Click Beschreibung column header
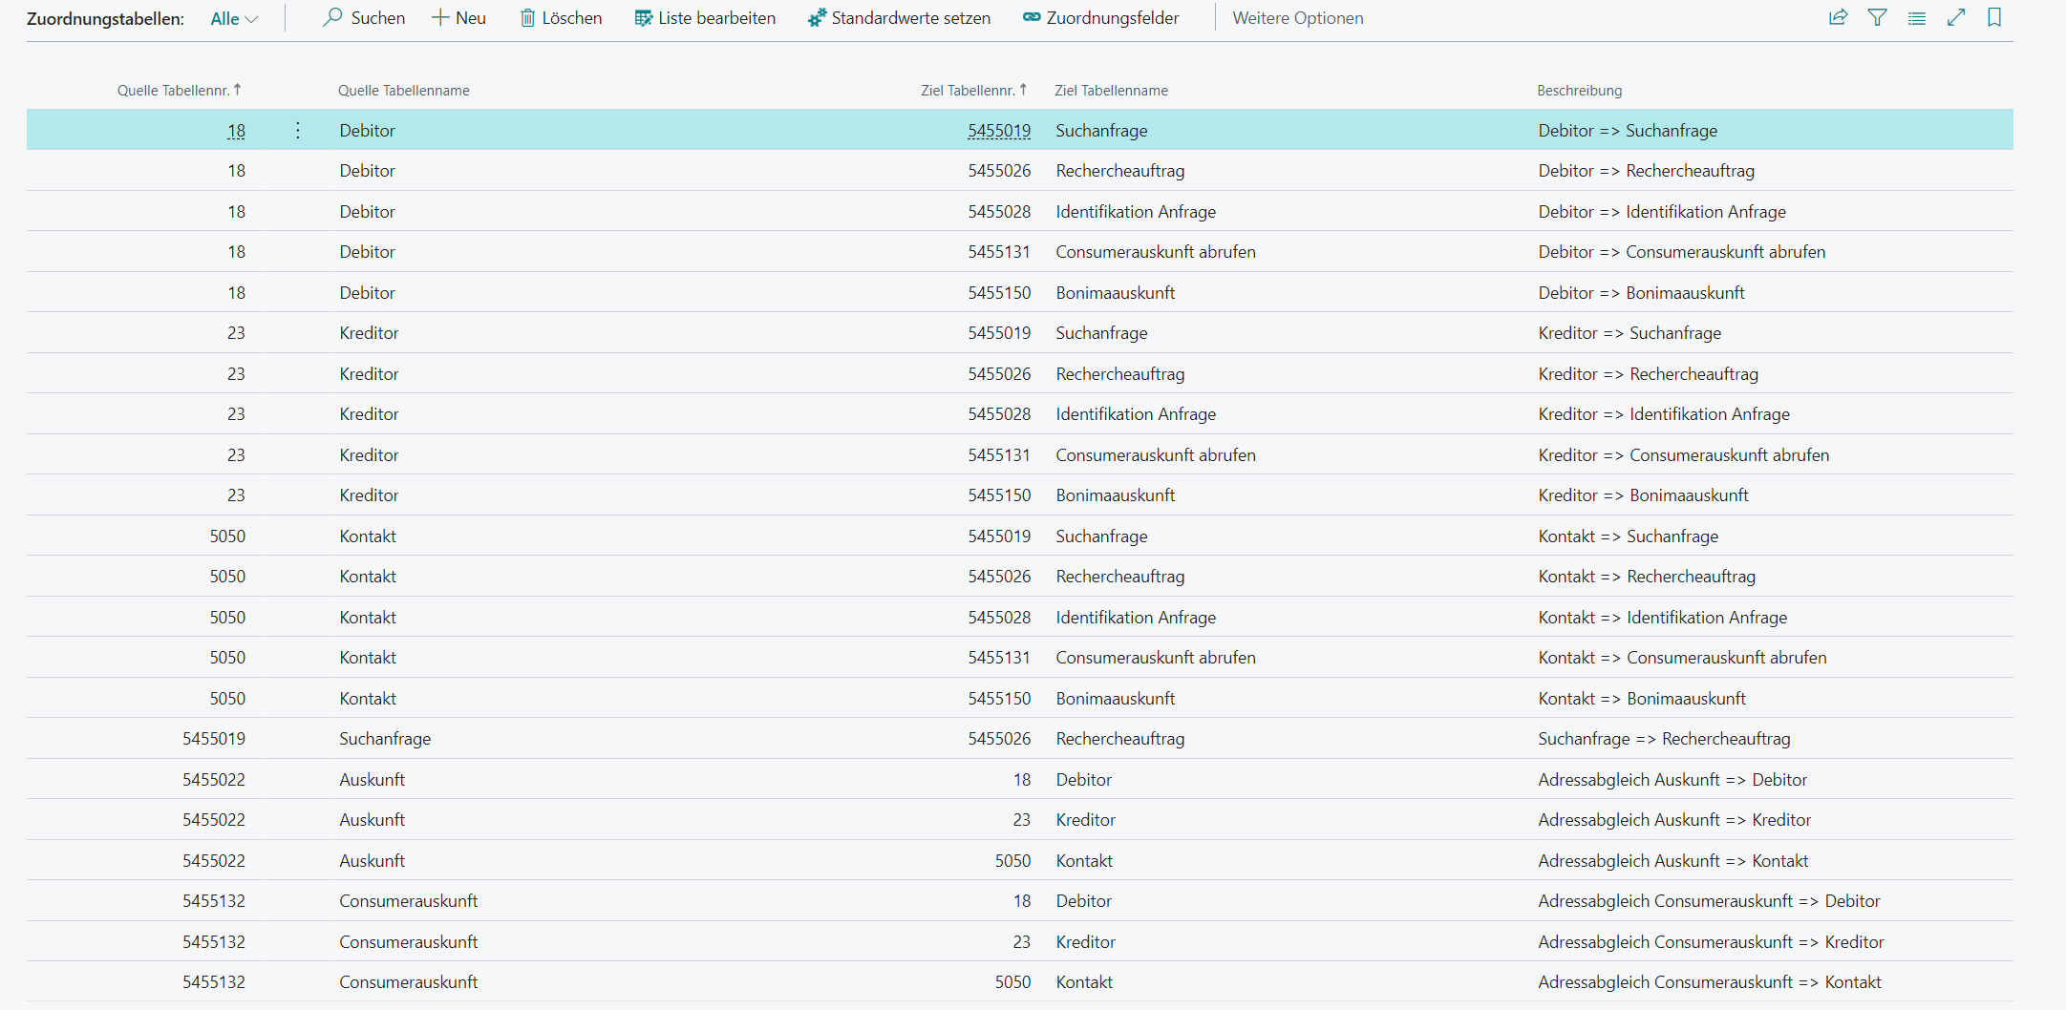2066x1010 pixels. click(x=1579, y=91)
